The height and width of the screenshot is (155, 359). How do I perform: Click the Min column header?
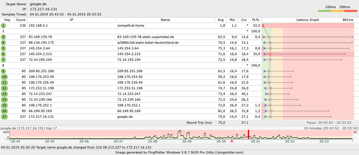[x=233, y=20]
